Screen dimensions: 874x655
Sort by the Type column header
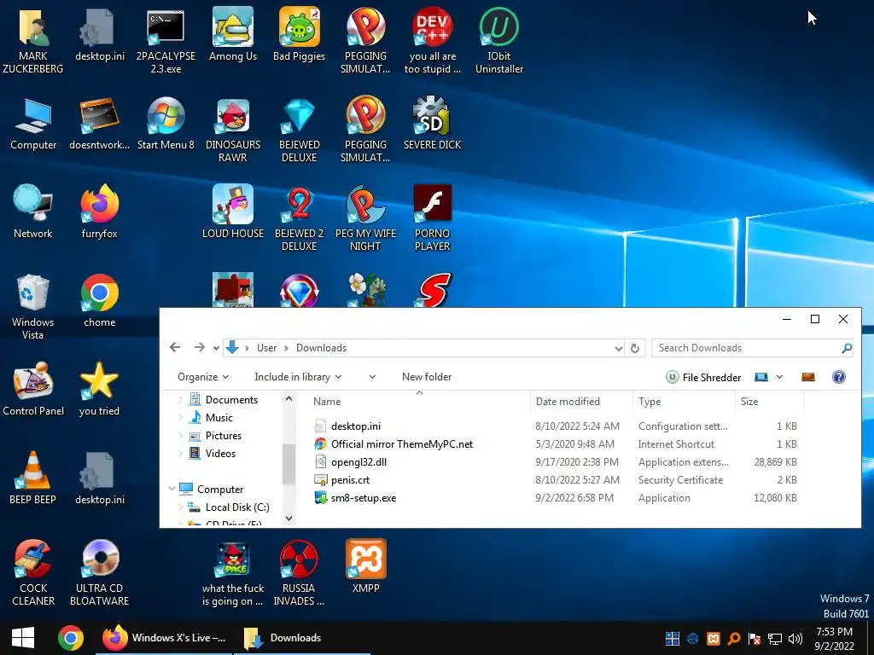685,402
